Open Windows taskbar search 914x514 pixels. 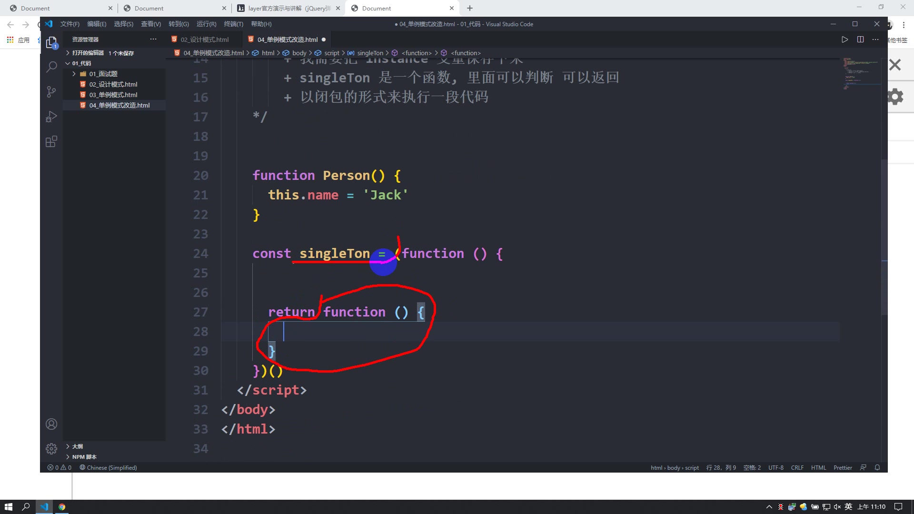click(26, 507)
